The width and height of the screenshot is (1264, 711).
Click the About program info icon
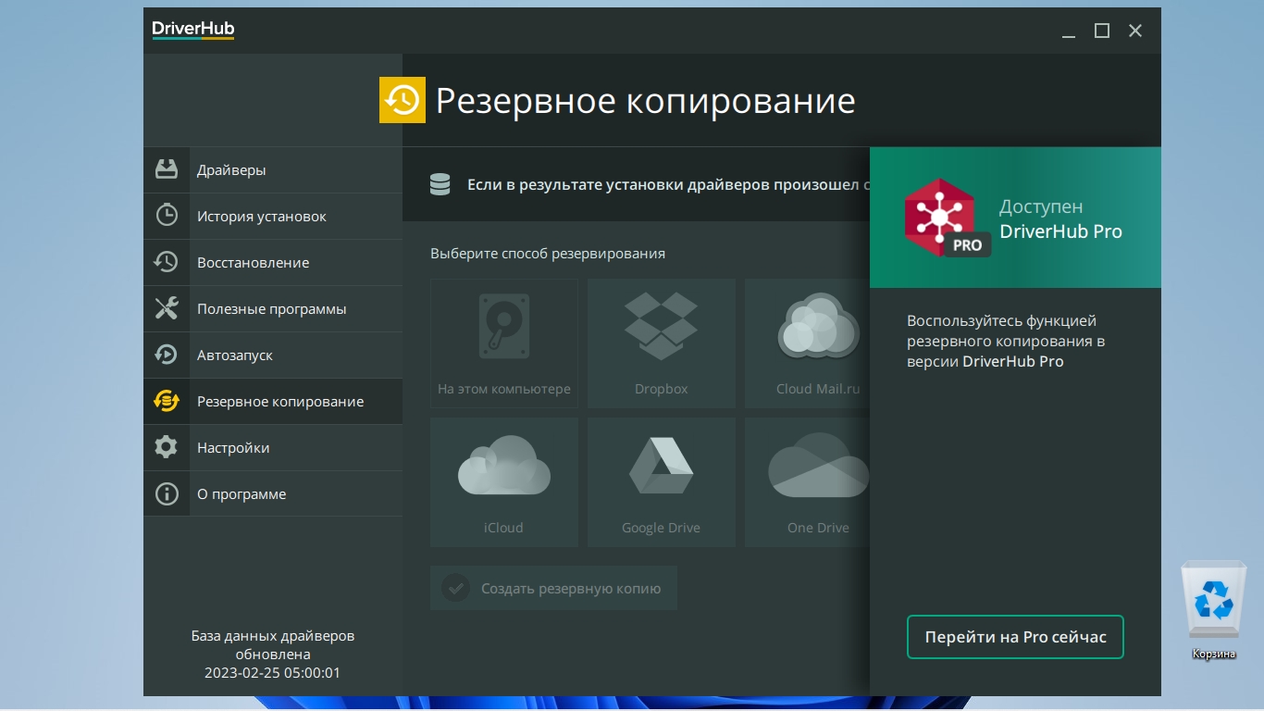(x=167, y=493)
